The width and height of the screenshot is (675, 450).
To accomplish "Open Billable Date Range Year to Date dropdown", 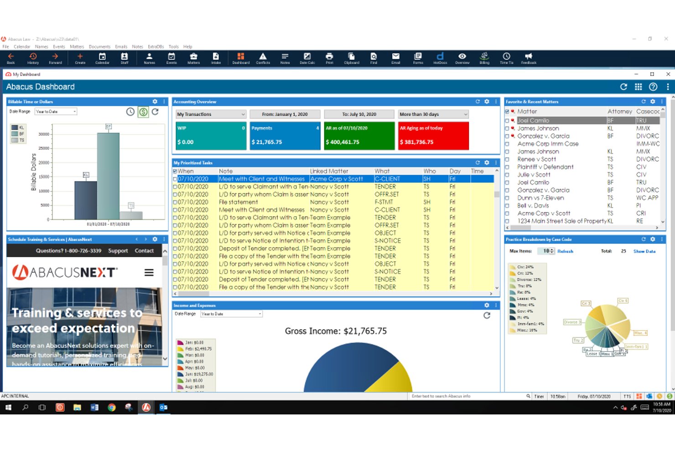I will 56,112.
